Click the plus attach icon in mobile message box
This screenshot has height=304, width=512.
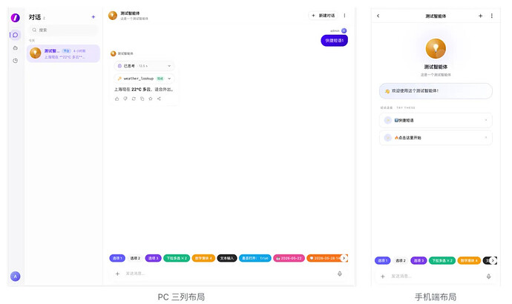pos(383,277)
